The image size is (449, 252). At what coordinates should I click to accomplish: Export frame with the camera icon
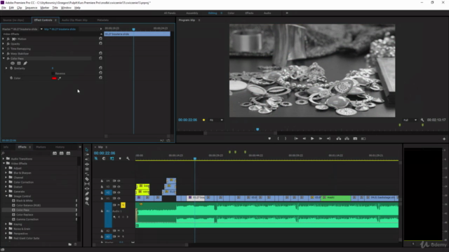(355, 139)
